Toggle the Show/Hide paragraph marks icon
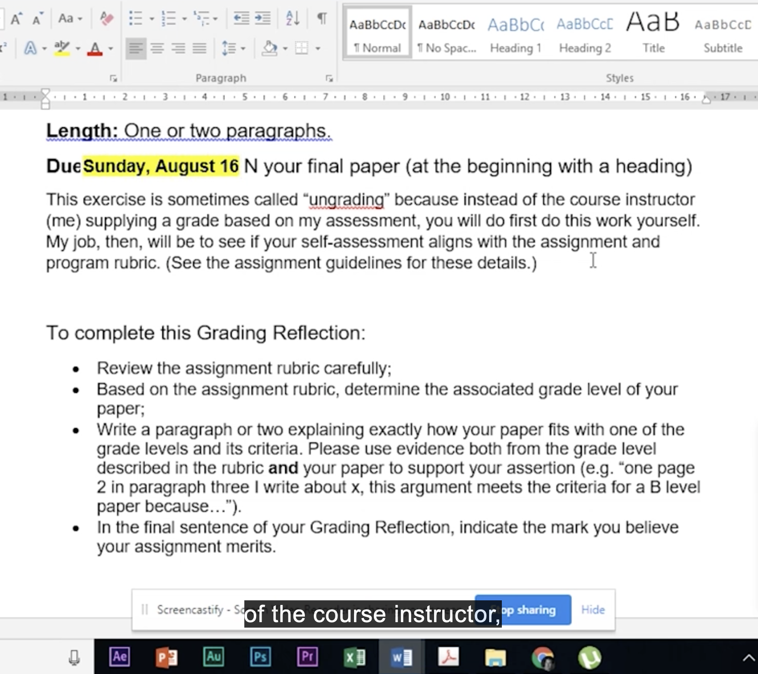The height and width of the screenshot is (674, 758). click(322, 19)
